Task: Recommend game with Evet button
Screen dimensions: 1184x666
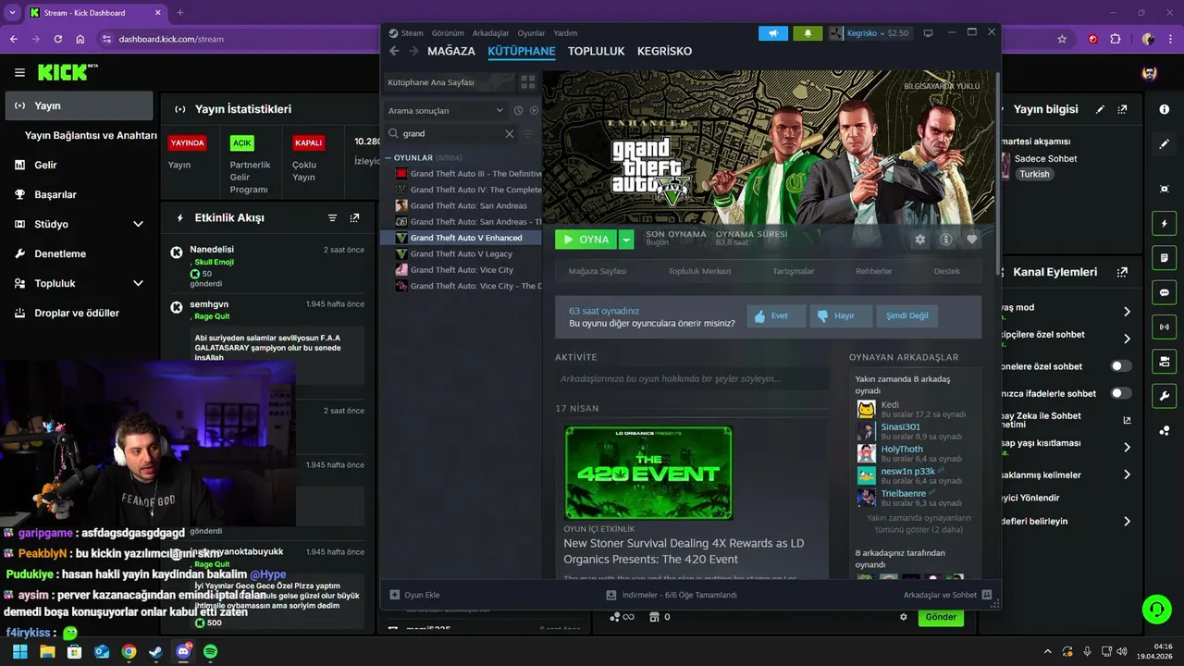Action: 776,315
